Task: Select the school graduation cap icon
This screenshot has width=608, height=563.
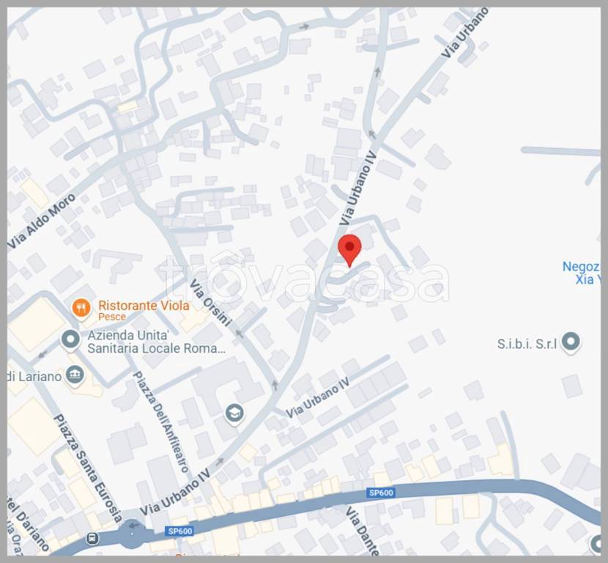Action: pos(234,413)
